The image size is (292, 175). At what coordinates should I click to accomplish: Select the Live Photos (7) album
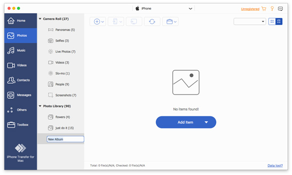click(x=62, y=51)
